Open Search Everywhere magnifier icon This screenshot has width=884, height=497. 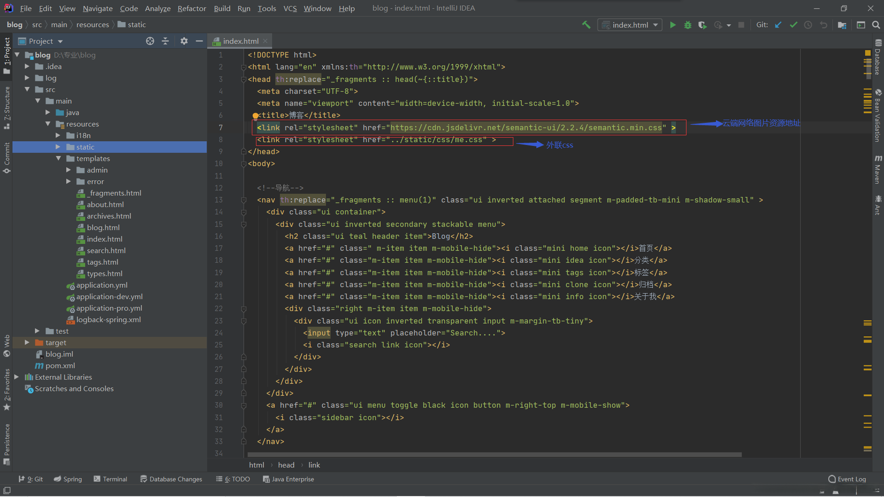(876, 25)
